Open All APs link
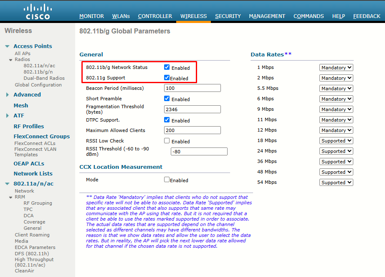 23,53
